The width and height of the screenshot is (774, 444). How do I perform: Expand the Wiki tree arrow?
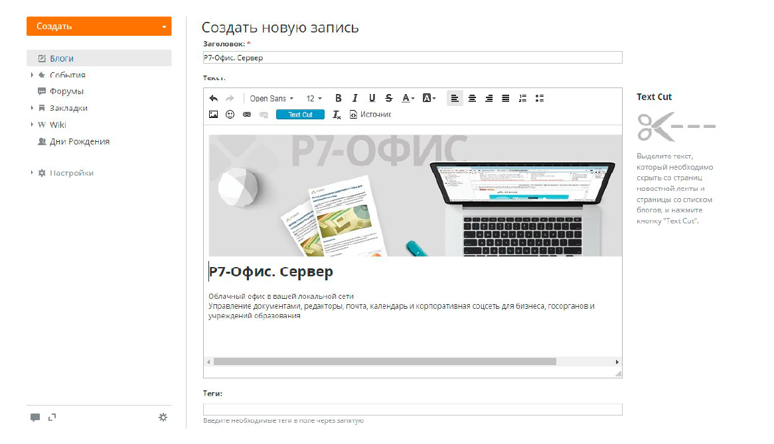(x=32, y=125)
